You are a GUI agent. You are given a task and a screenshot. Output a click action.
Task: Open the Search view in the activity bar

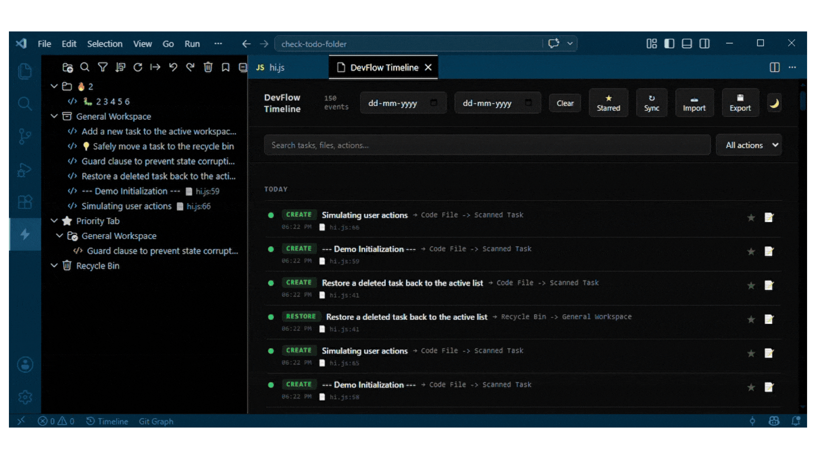tap(25, 104)
